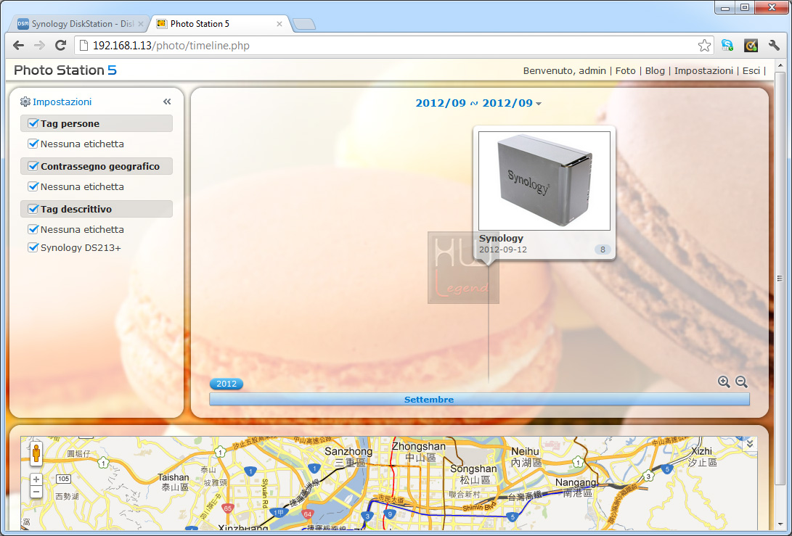Click the page vertical scrollbar down arrow
The image size is (792, 536).
[x=780, y=524]
